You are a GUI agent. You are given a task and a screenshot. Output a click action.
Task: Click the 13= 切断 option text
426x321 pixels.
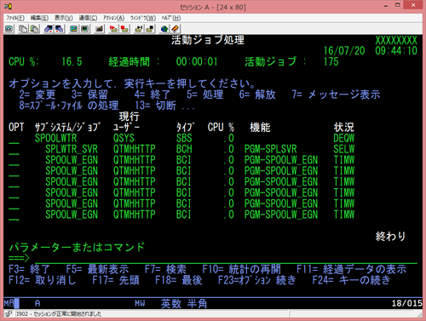(155, 106)
